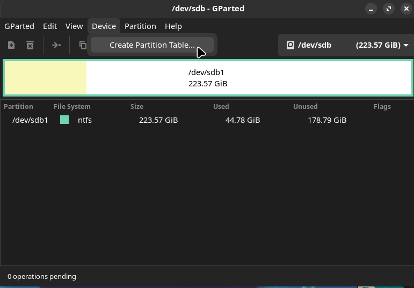Open the Help menu
Viewport: 414px width, 288px height.
point(173,26)
